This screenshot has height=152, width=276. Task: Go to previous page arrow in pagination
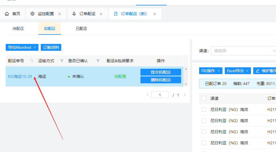pos(147,95)
